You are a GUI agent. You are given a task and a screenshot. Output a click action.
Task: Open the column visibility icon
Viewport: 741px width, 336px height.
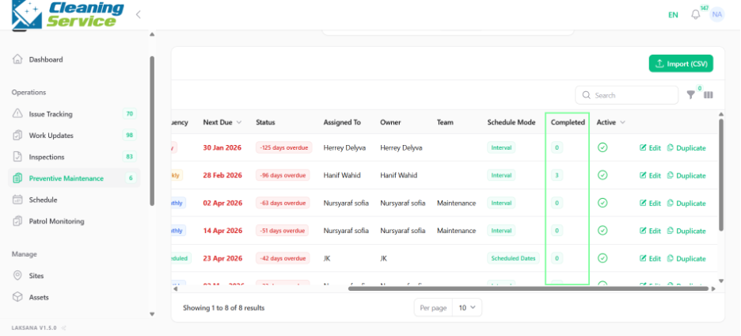[x=708, y=95]
